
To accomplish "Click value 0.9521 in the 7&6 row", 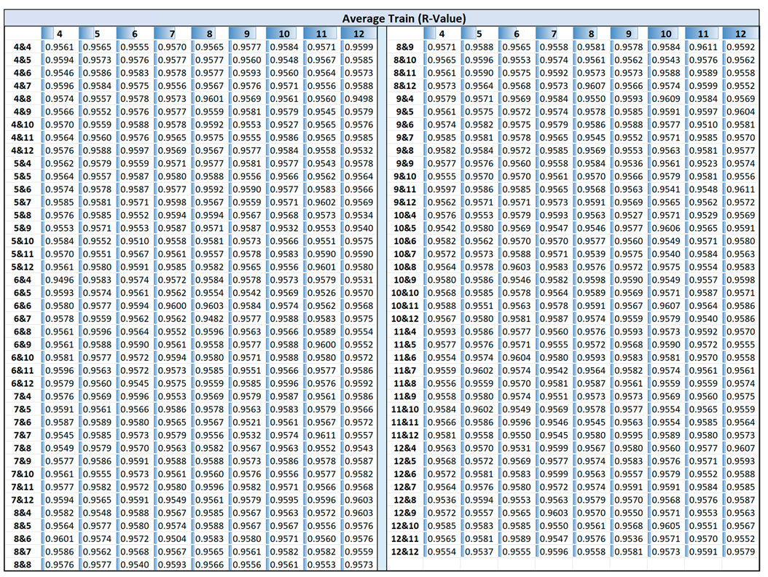I will (247, 423).
